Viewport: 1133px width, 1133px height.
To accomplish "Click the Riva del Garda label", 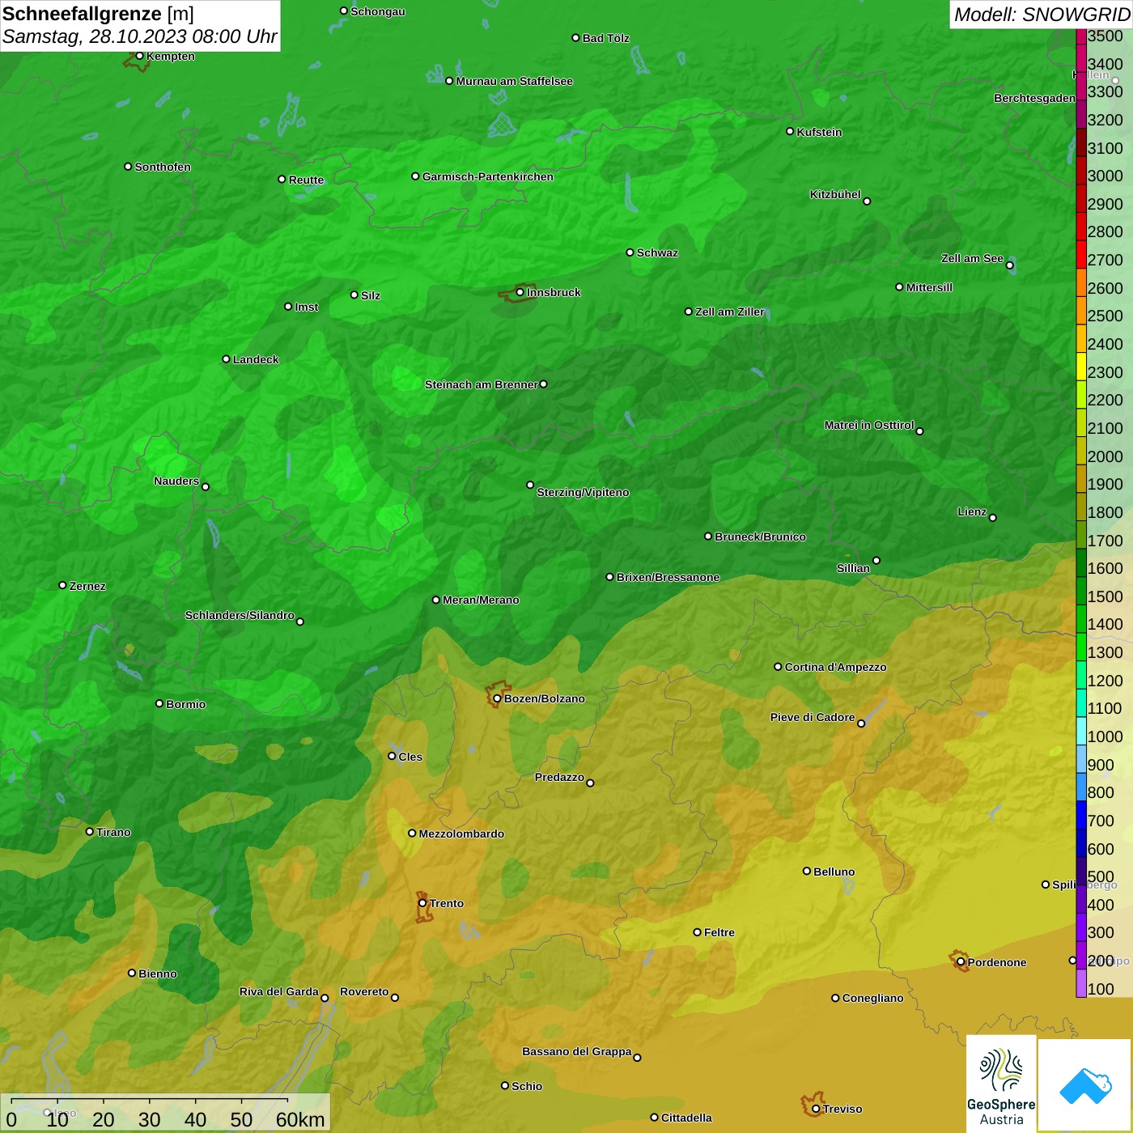I will [279, 991].
